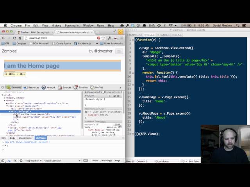Open the Styles gear settings menu
The height and width of the screenshot is (187, 250).
pyautogui.click(x=119, y=96)
